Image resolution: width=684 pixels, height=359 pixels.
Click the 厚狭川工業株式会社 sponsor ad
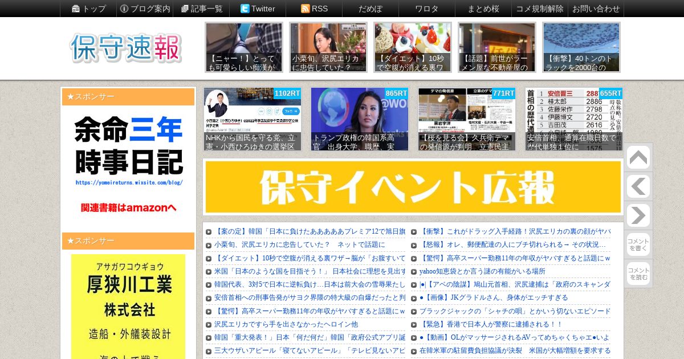coord(128,307)
